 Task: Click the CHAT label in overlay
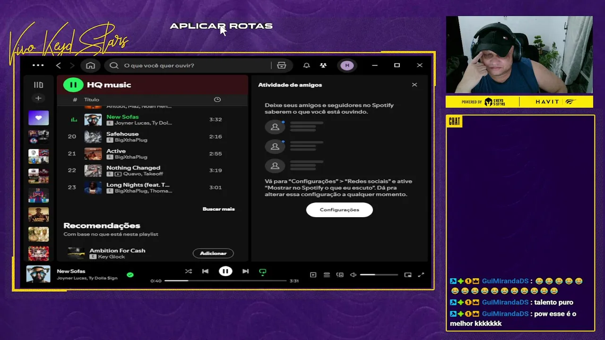[454, 121]
